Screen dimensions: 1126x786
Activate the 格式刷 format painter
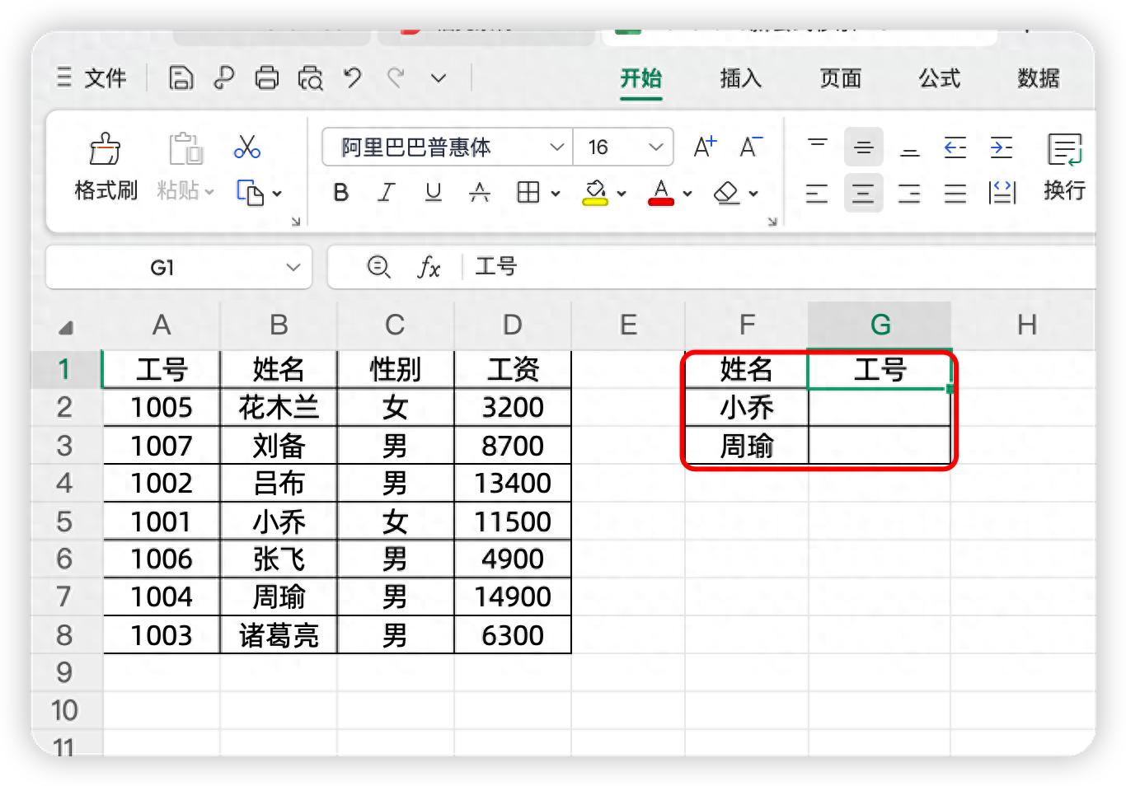click(x=106, y=168)
